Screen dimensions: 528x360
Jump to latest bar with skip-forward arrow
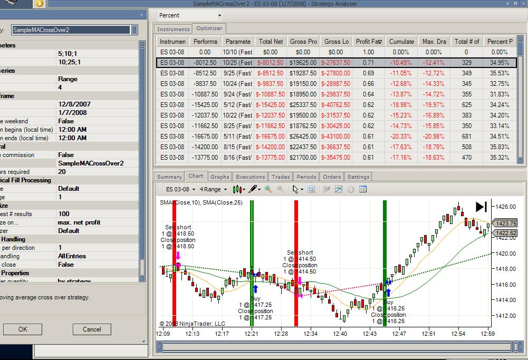pyautogui.click(x=481, y=207)
